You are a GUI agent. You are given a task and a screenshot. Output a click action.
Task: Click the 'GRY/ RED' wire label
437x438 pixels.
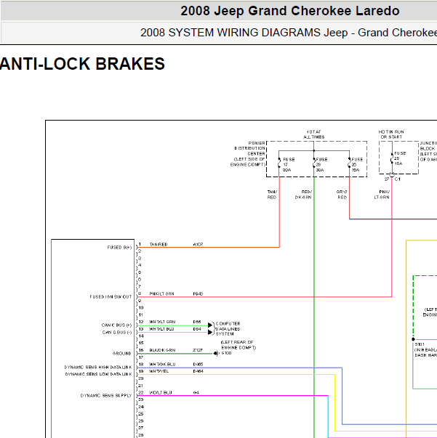pos(342,195)
